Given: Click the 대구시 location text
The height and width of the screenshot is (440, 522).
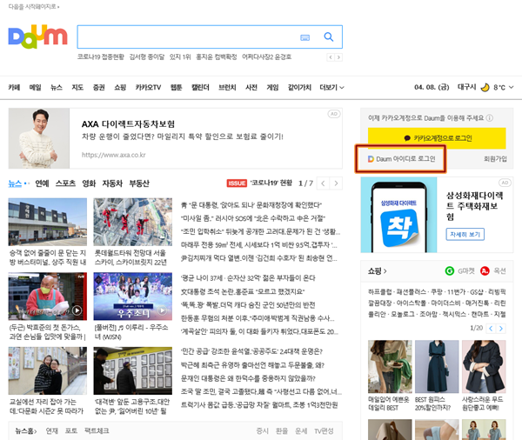Looking at the screenshot, I should 466,87.
